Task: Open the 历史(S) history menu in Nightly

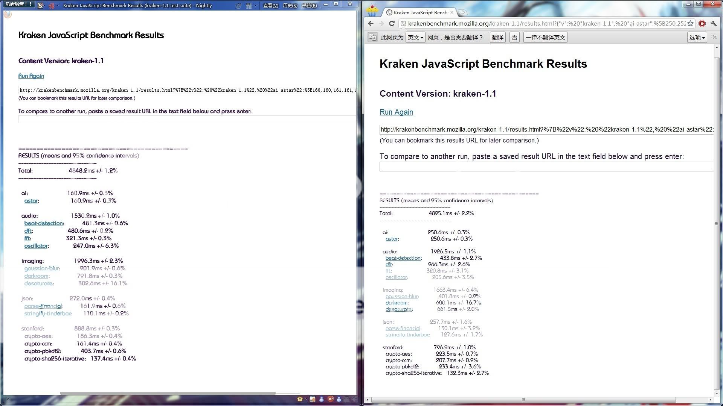Action: pyautogui.click(x=290, y=6)
